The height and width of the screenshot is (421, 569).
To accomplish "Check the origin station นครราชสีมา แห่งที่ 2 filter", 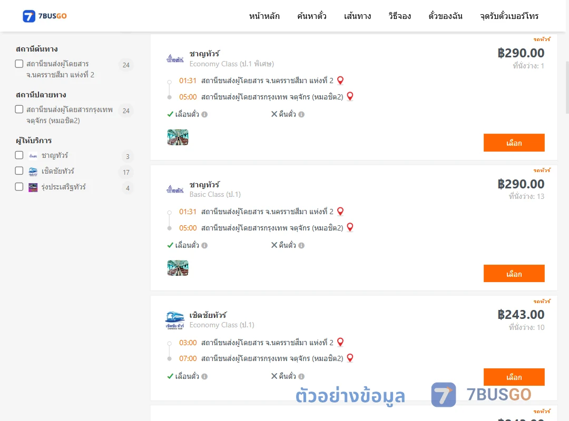I will [19, 64].
